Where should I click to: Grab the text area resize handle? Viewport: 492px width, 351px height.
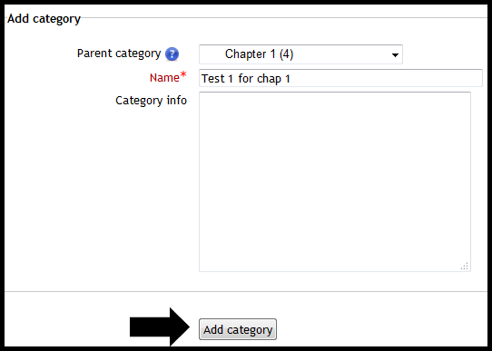465,266
